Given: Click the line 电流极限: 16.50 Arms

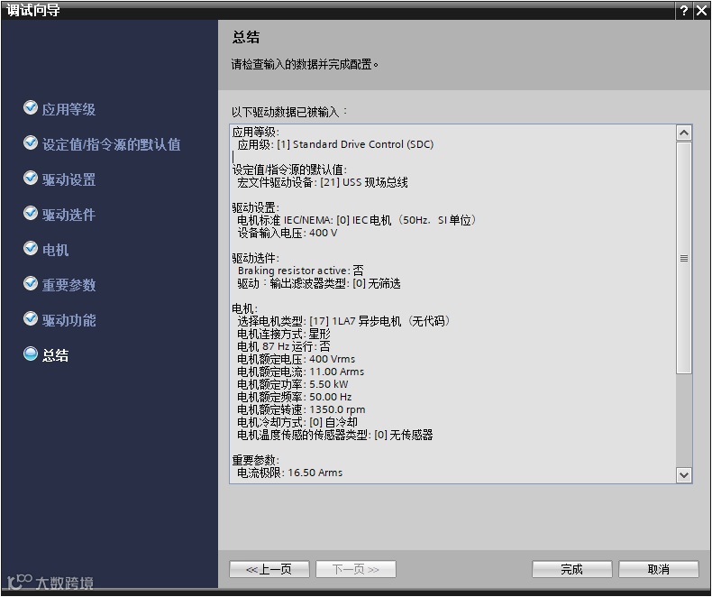Looking at the screenshot, I should point(289,473).
